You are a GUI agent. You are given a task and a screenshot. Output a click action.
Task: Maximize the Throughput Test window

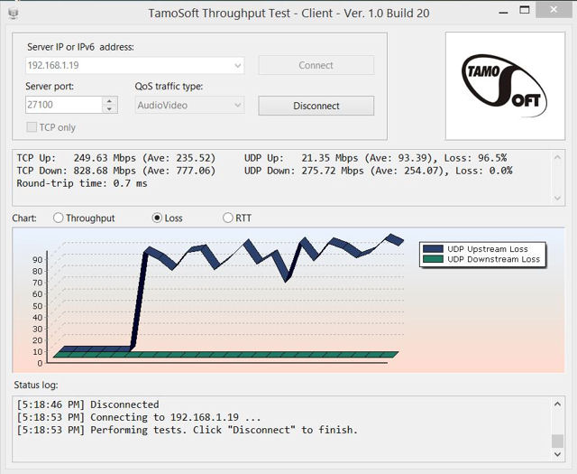coord(525,10)
